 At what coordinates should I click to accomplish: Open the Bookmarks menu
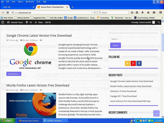30,2
